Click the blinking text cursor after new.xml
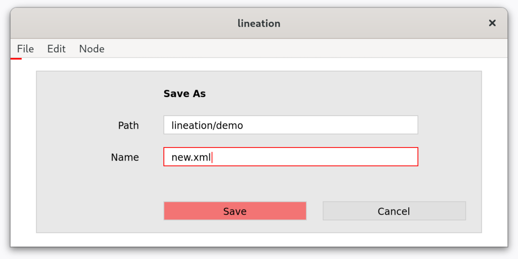 tap(212, 157)
